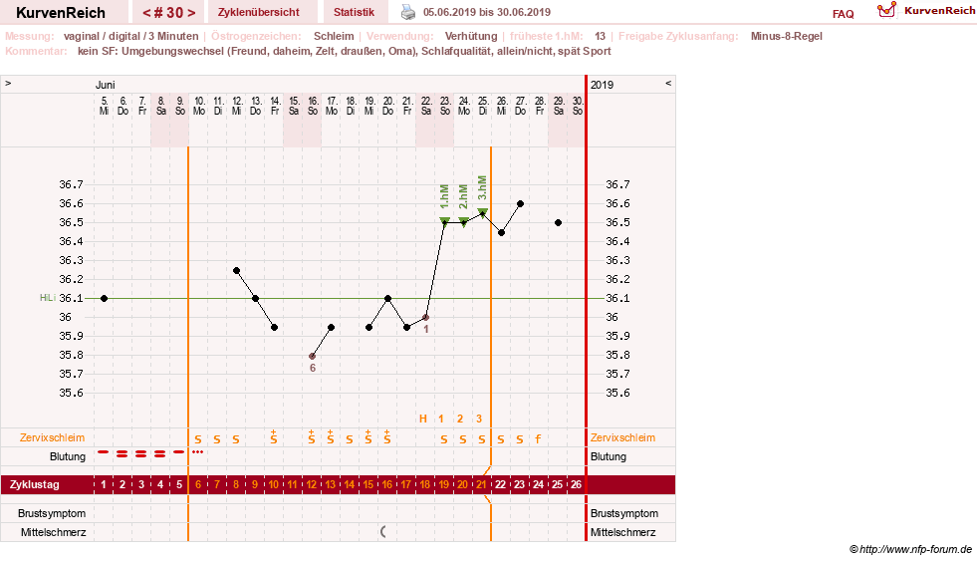The image size is (977, 561).
Task: Open the FAQ link
Action: 843,14
